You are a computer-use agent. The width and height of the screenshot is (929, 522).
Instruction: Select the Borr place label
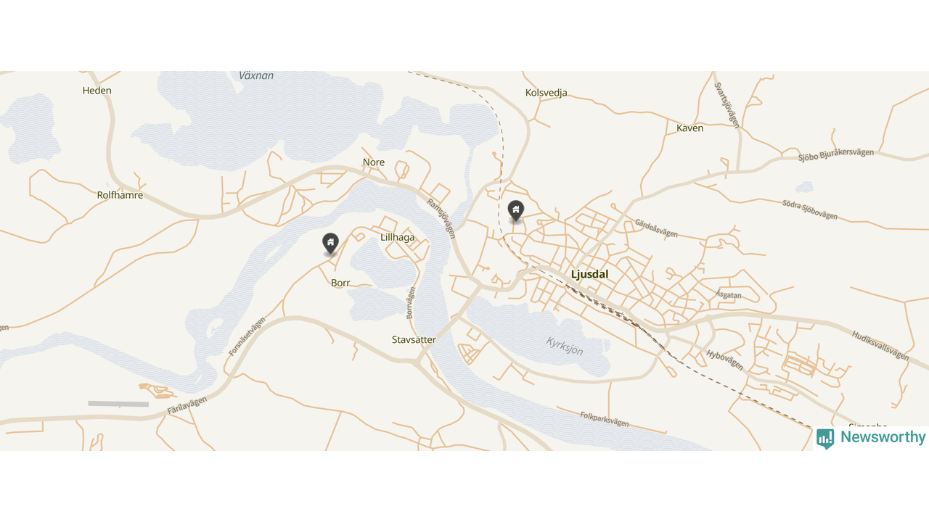[x=340, y=283]
